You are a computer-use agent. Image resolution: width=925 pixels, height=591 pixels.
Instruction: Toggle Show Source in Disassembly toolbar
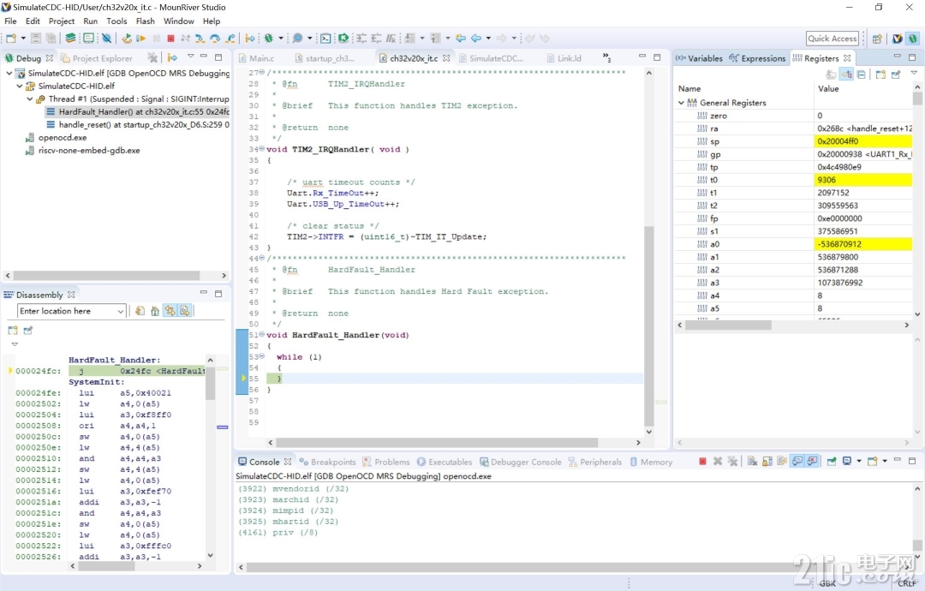click(185, 311)
